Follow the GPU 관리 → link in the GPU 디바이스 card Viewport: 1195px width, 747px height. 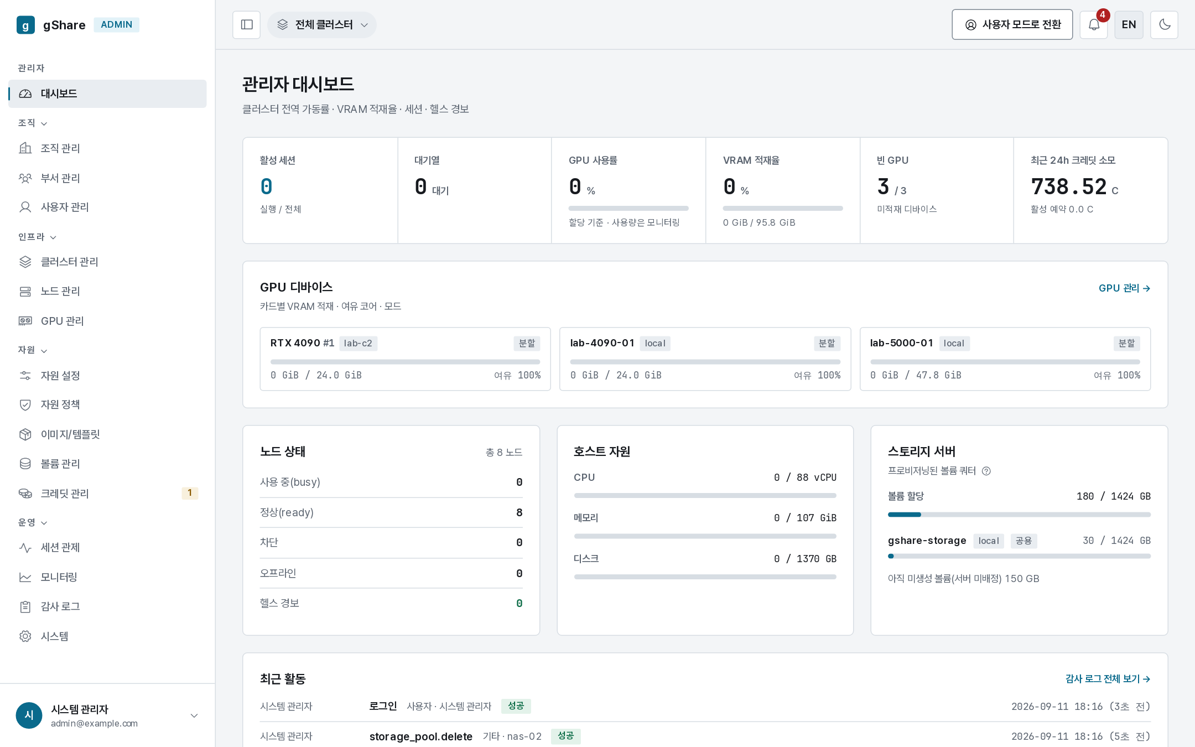[1125, 288]
